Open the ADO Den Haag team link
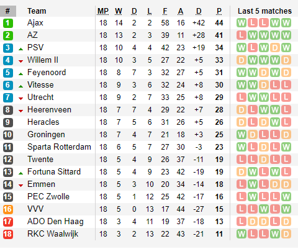Viewport: 298px width, 249px height. click(x=55, y=222)
